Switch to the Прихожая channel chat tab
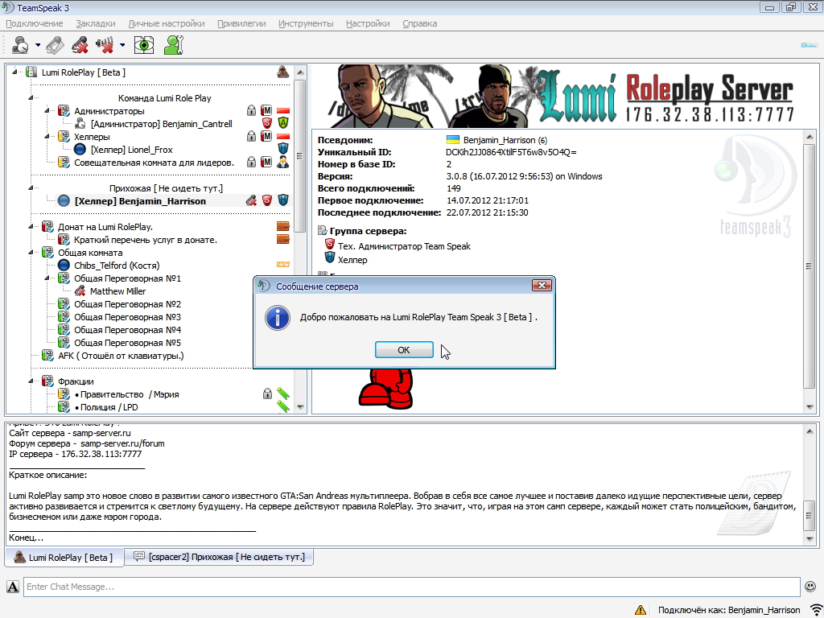 point(219,557)
